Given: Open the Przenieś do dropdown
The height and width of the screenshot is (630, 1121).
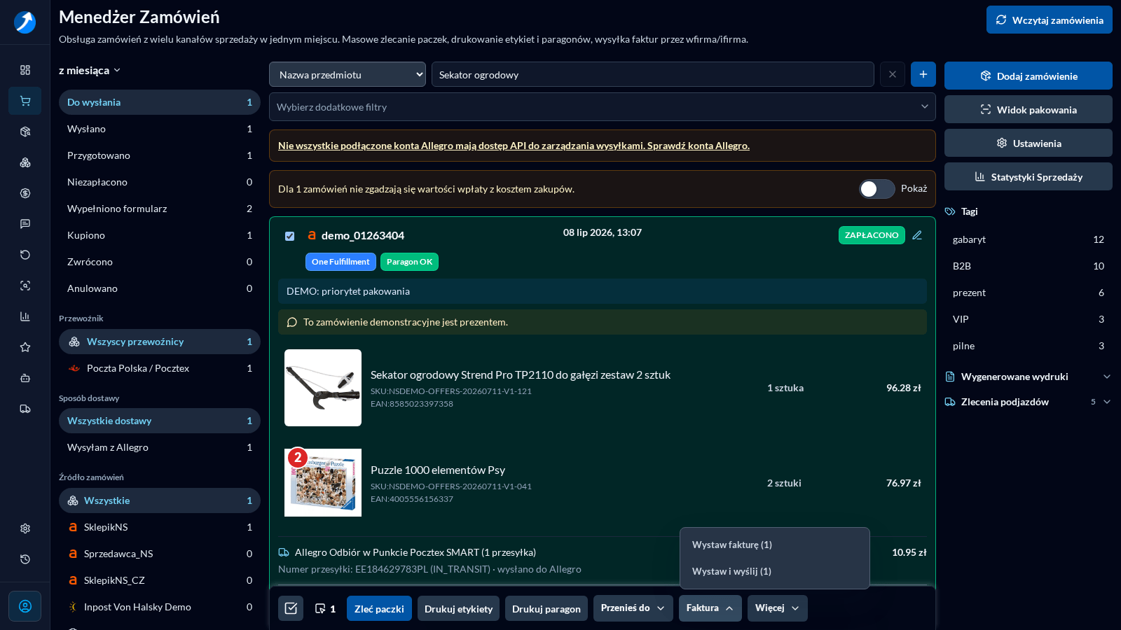Looking at the screenshot, I should (633, 608).
